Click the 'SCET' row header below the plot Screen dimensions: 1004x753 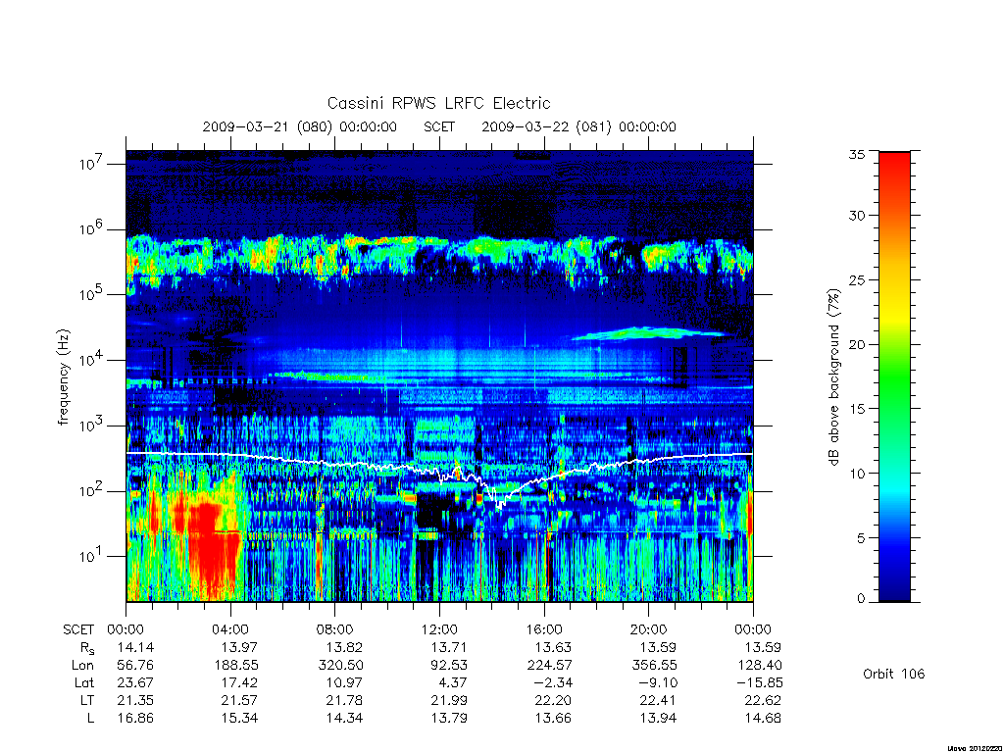pos(78,629)
